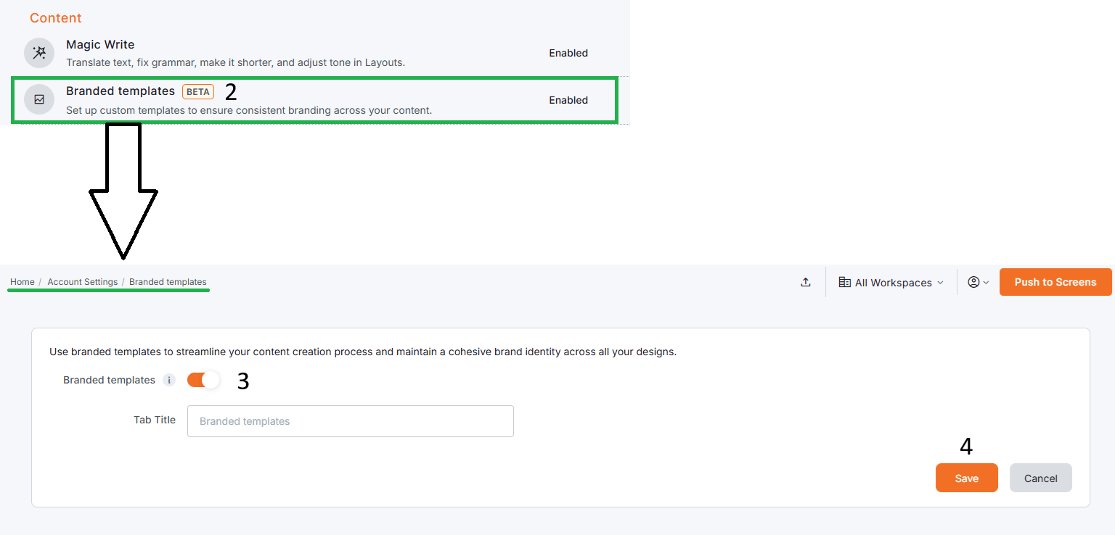Cancel the branded templates changes
The width and height of the screenshot is (1115, 535).
[x=1040, y=478]
